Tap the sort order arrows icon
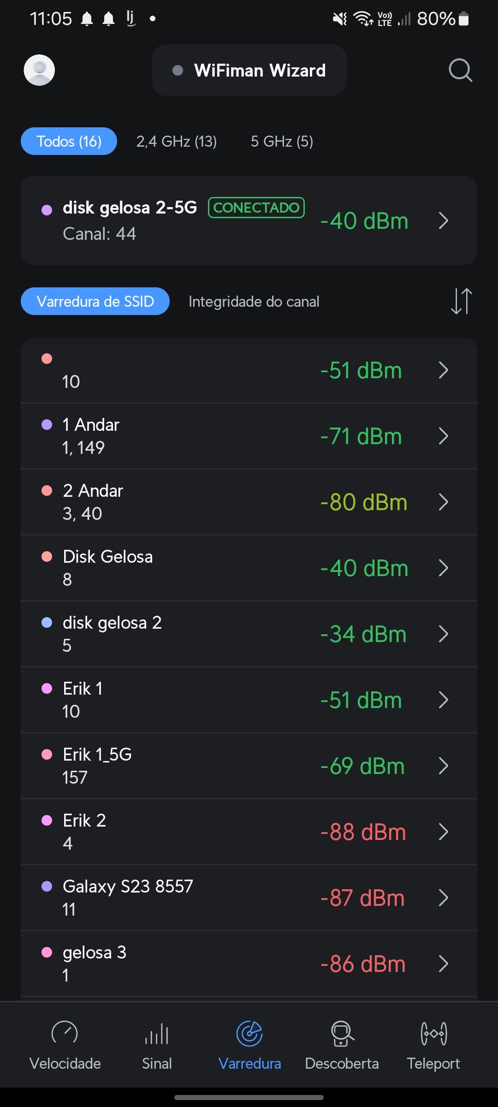This screenshot has width=498, height=1107. coord(461,301)
